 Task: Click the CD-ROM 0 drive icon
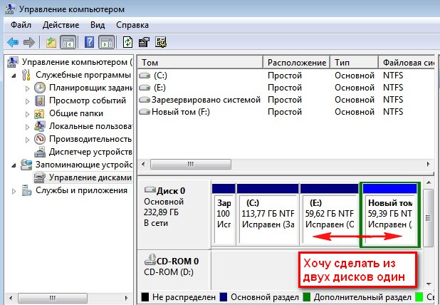[150, 260]
